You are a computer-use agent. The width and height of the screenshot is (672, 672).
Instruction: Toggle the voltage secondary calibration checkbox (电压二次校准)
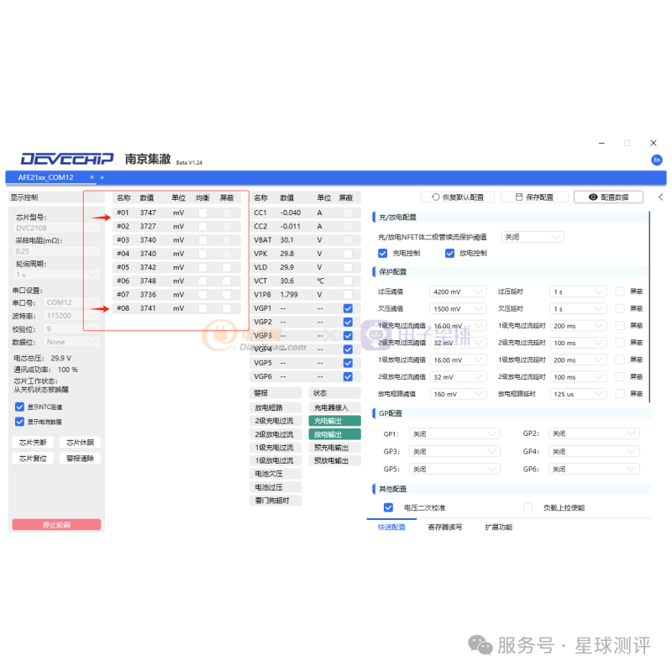[388, 507]
